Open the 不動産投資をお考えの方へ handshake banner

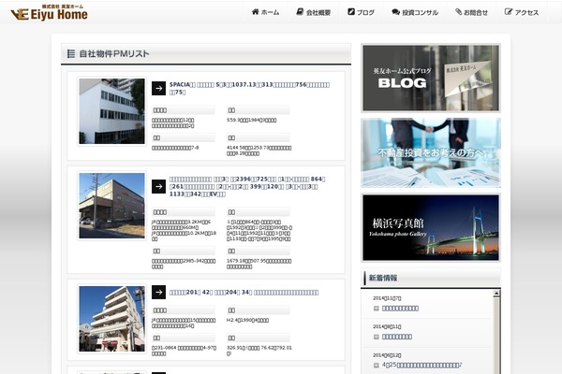431,152
